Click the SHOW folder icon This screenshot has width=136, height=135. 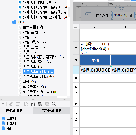point(14,22)
